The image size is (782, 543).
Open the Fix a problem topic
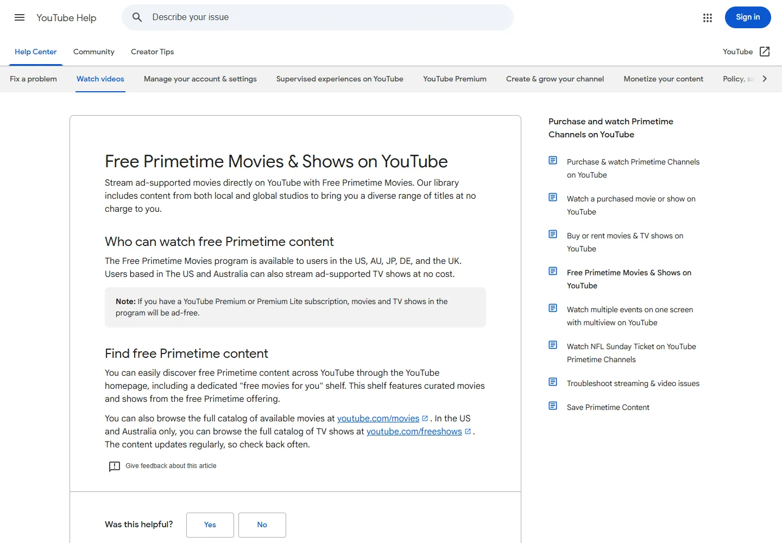click(33, 79)
